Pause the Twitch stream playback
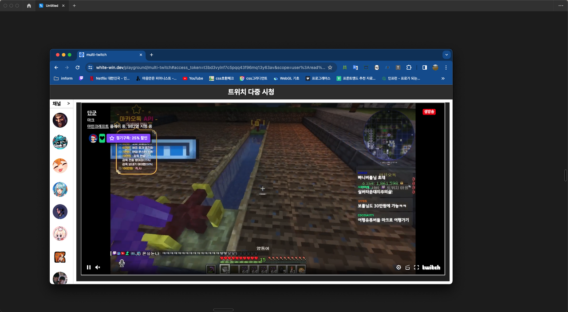Image resolution: width=568 pixels, height=312 pixels. (89, 267)
